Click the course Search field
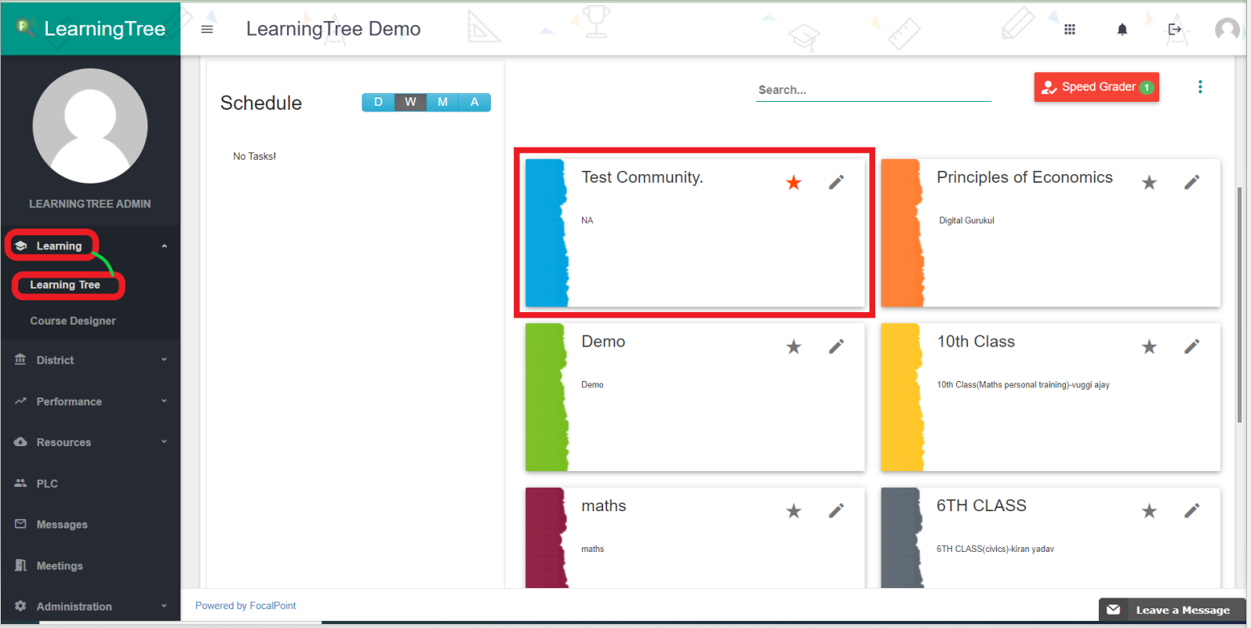 [872, 90]
